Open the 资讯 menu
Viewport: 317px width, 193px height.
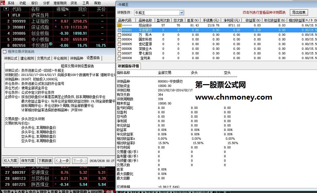point(74,3)
